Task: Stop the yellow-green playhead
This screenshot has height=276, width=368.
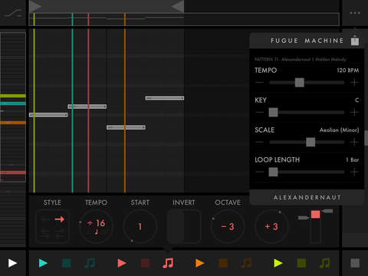Action: click(x=301, y=263)
